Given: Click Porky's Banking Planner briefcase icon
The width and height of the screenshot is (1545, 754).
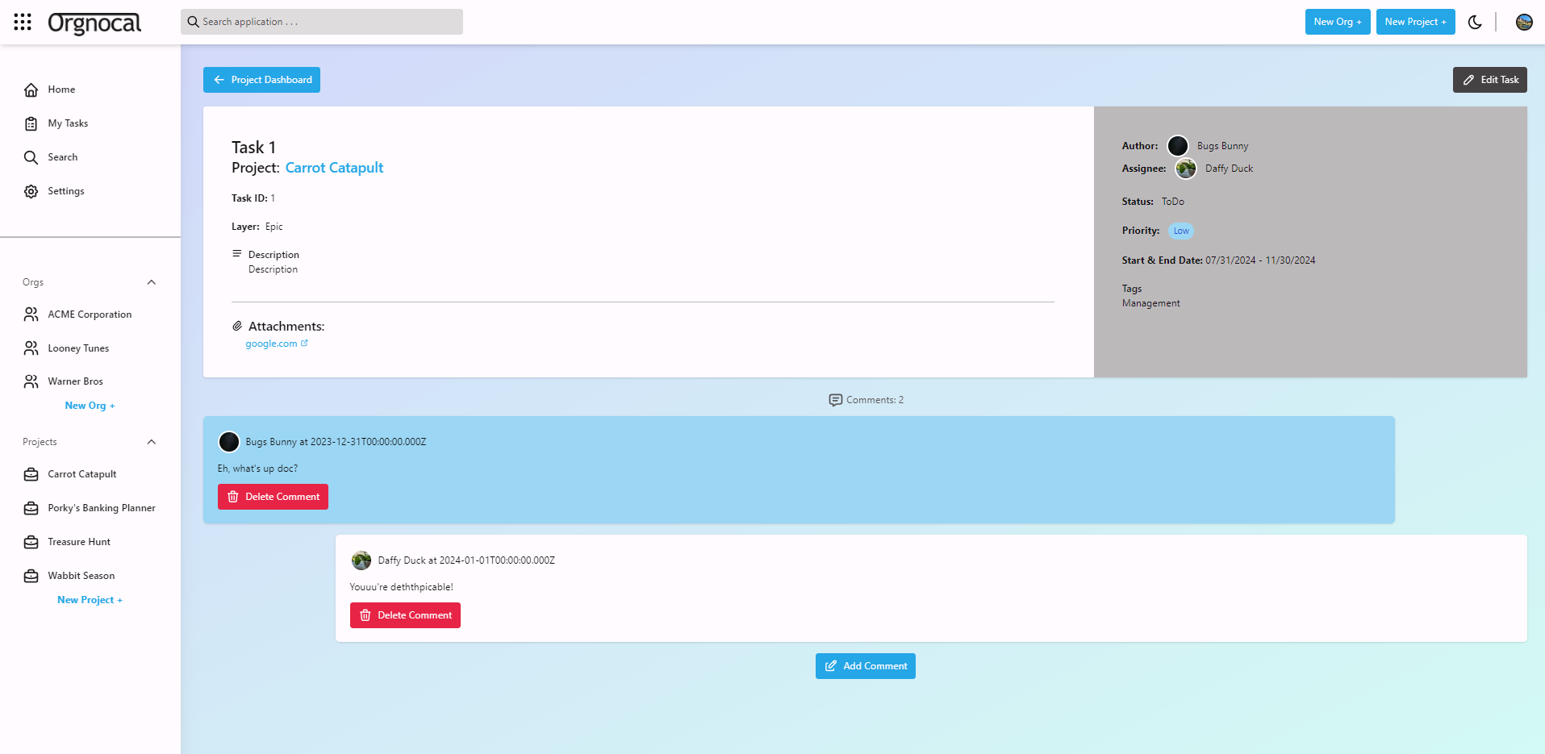Looking at the screenshot, I should click(x=31, y=508).
